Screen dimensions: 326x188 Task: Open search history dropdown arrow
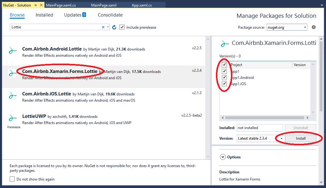point(108,27)
